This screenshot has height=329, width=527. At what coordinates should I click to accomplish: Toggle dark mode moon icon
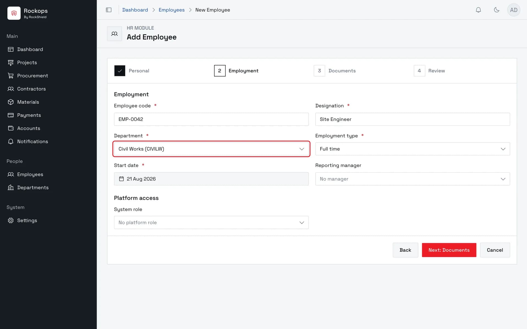(497, 10)
